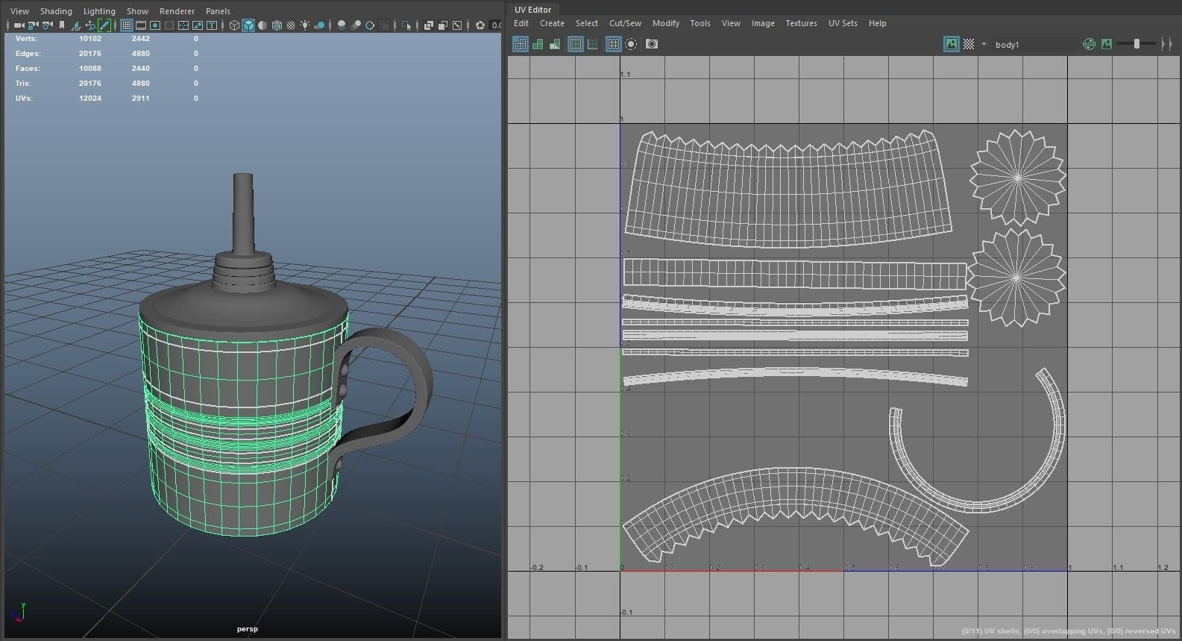Open UV Editor Edit menu
This screenshot has width=1182, height=641.
coord(521,23)
